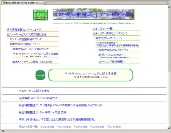Click the green arrow icon
The image size is (171, 133).
[40, 75]
